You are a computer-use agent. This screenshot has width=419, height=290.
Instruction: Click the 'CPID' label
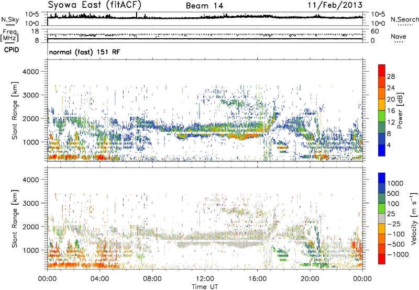[x=12, y=50]
